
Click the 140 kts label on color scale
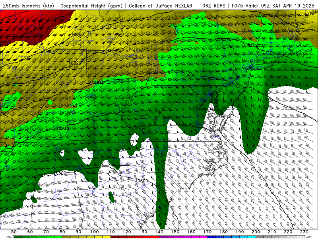tap(159, 232)
